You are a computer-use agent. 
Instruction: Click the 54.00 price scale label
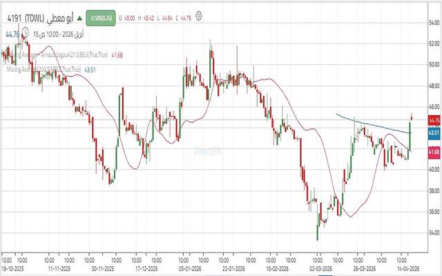[x=433, y=23]
